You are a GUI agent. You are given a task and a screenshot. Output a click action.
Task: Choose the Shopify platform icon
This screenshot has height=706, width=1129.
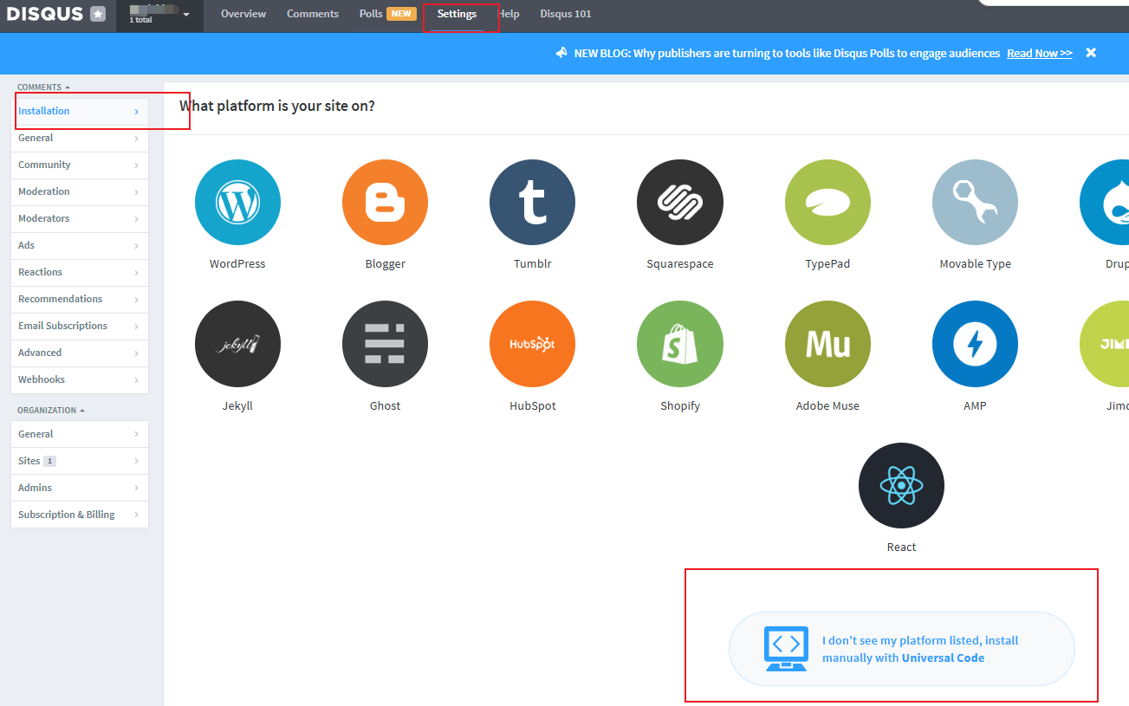click(679, 344)
